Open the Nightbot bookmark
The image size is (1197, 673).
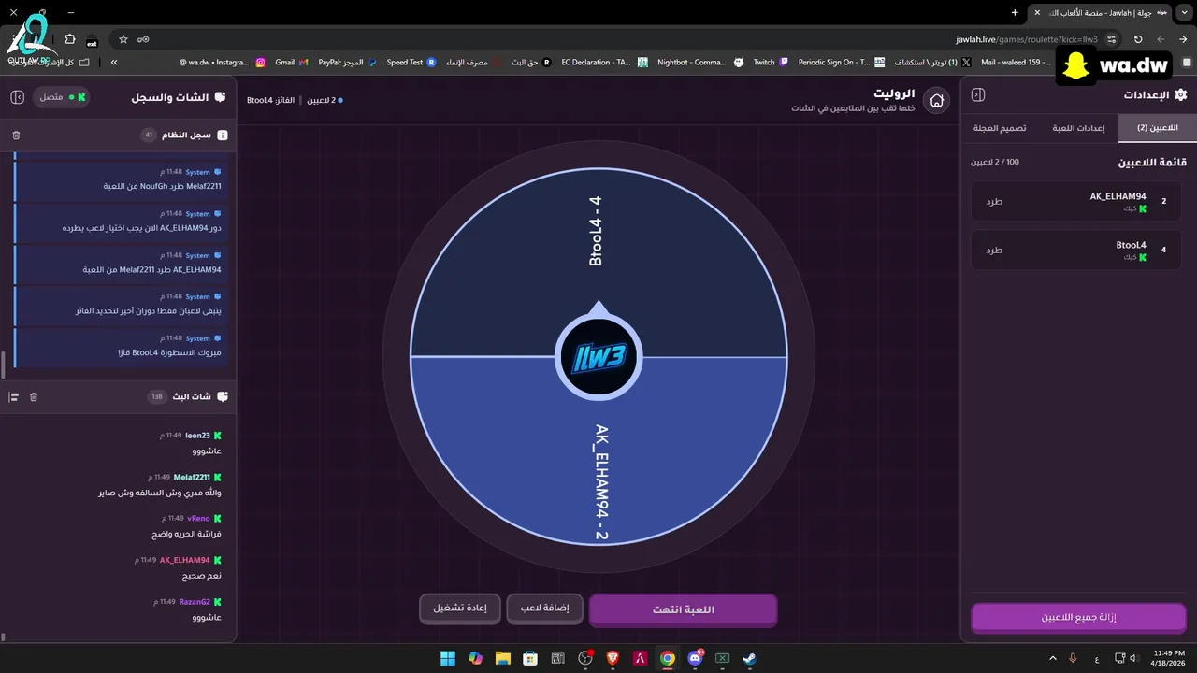pos(699,62)
